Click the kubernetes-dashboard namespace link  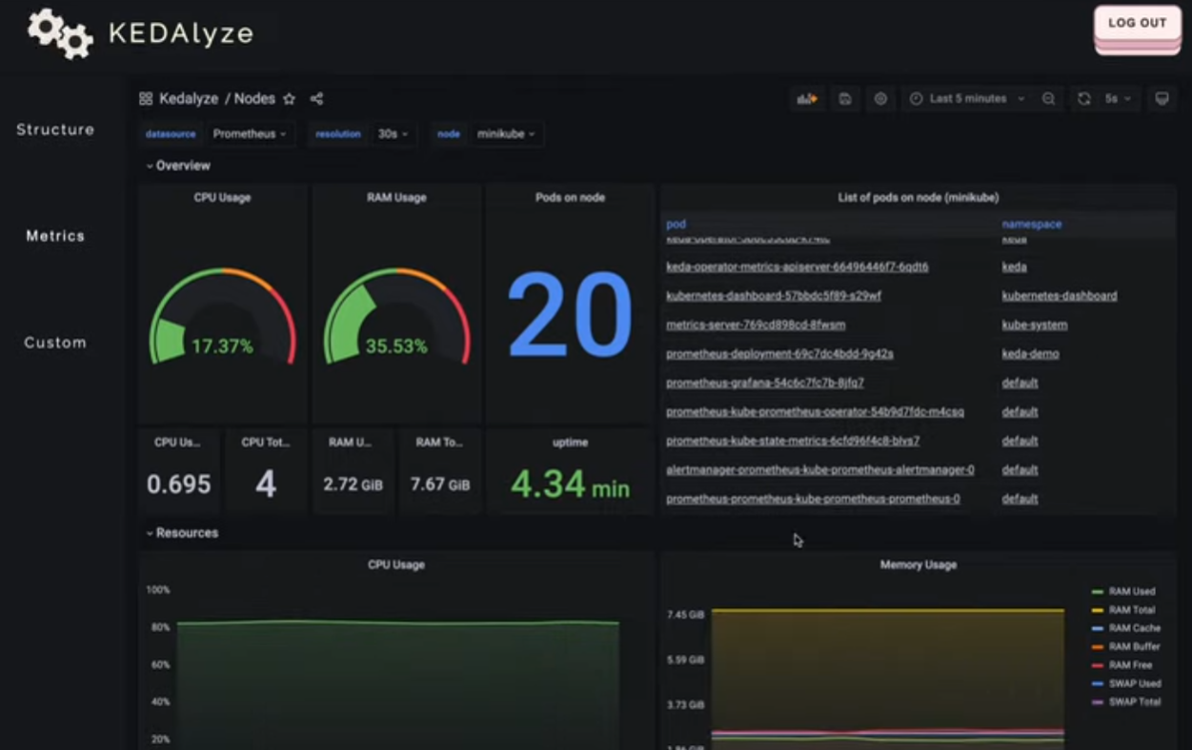click(x=1059, y=296)
